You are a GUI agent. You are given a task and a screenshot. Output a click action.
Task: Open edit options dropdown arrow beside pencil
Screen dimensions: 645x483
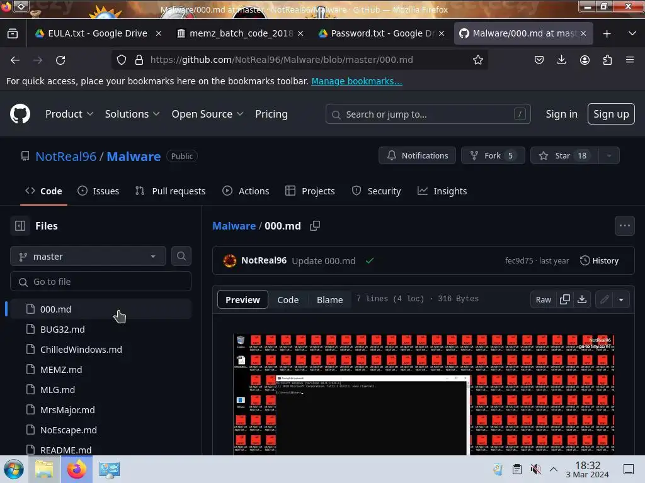point(621,299)
